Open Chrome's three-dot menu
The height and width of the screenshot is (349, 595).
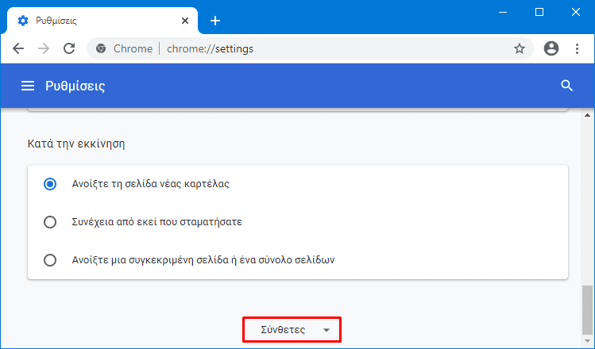pos(577,48)
